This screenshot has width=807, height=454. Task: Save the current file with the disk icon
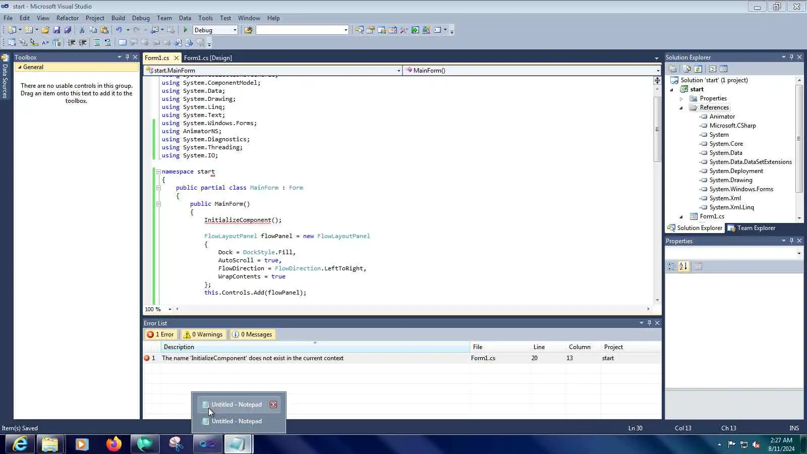click(56, 30)
